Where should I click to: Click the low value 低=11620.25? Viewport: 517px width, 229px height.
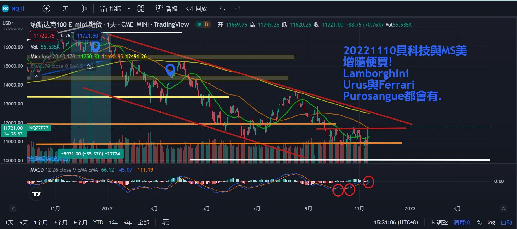(296, 25)
